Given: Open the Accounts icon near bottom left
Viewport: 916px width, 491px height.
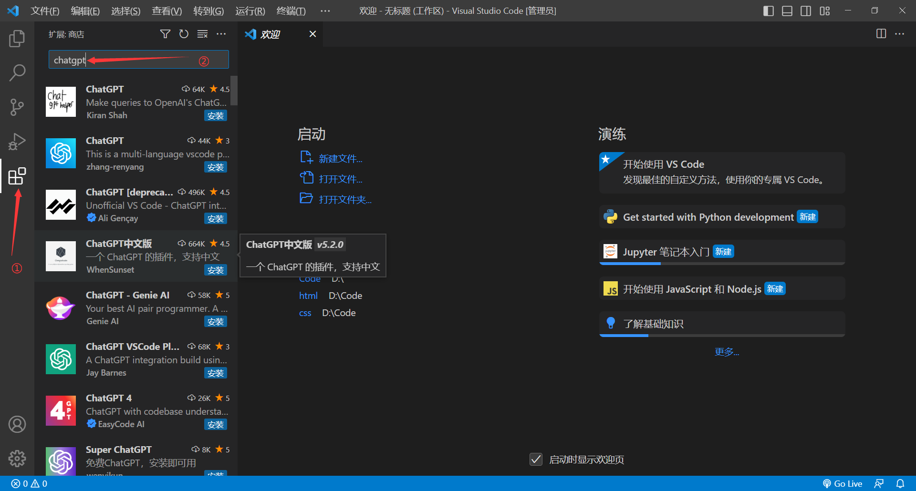Looking at the screenshot, I should point(17,424).
